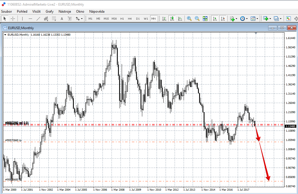Click the current price tag 1.13480
The height and width of the screenshot is (194, 298).
click(291, 126)
